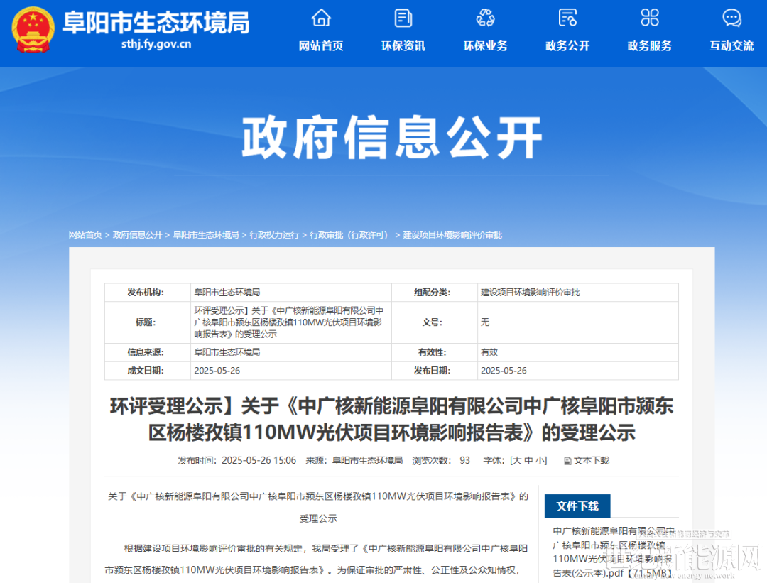
Task: Set font size to 小
Action: [x=540, y=461]
